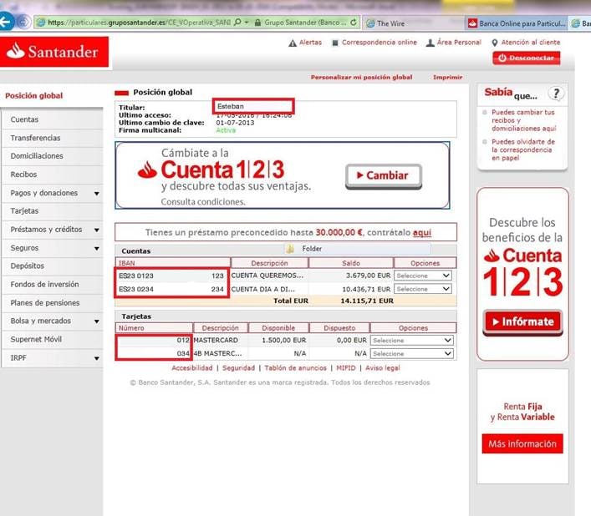Expand Pagos y donaciones menu arrow
591x516 pixels.
(x=97, y=194)
